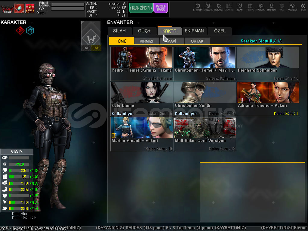Screen dimensions: 308x231
Task: Filter characters by KIRMIZI
Action: tap(146, 41)
